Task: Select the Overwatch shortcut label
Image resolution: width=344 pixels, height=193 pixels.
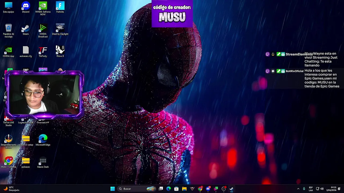Action: click(43, 123)
